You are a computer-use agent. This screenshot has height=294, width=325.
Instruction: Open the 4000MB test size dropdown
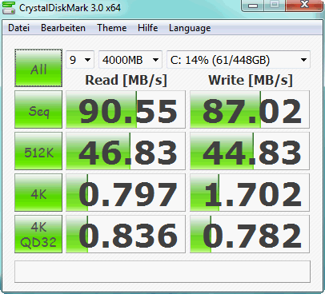coord(130,60)
